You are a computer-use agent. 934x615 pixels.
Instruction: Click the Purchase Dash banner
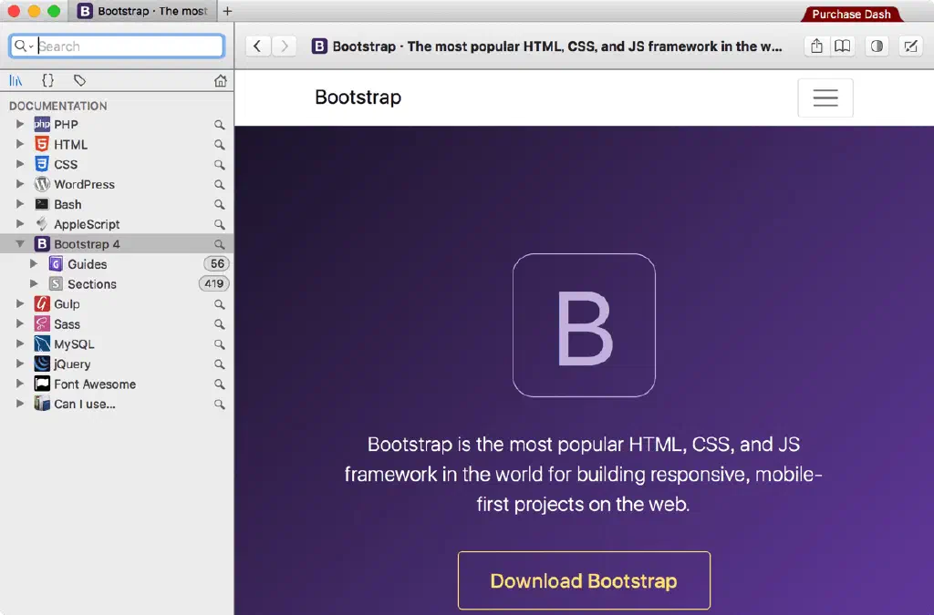[x=851, y=15]
